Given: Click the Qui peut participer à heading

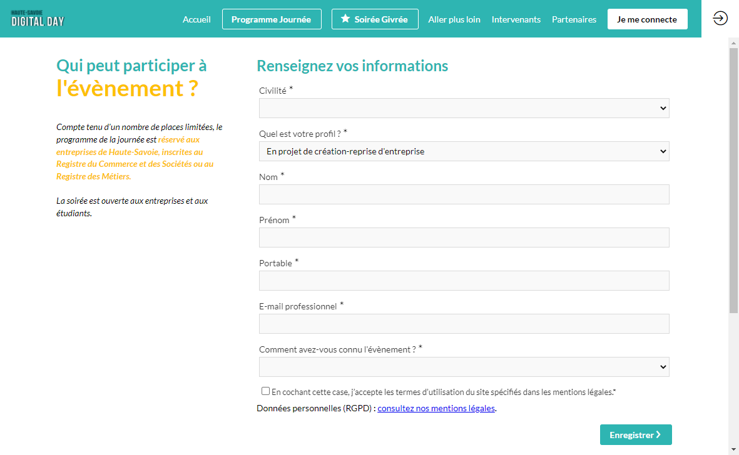Looking at the screenshot, I should tap(131, 66).
